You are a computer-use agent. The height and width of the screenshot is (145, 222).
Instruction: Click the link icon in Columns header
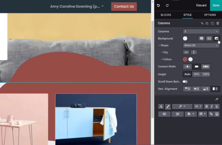pyautogui.click(x=202, y=23)
